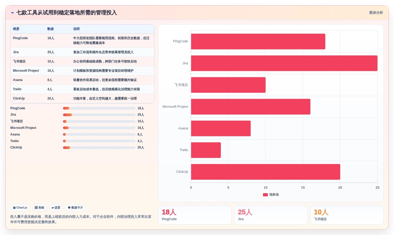Click the Jira progress bar
Screen dimensions: 394x235
(x=99, y=115)
